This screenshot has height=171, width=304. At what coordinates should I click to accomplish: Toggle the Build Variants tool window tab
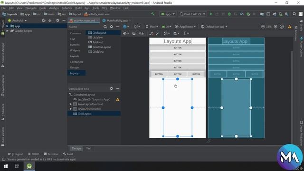pyautogui.click(x=3, y=137)
